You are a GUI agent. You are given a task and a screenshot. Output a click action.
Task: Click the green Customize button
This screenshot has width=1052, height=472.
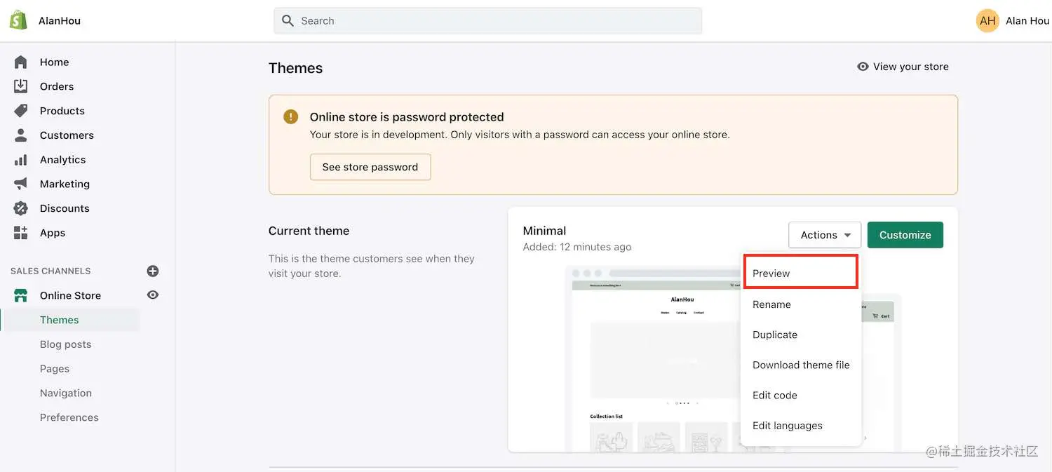pos(905,235)
